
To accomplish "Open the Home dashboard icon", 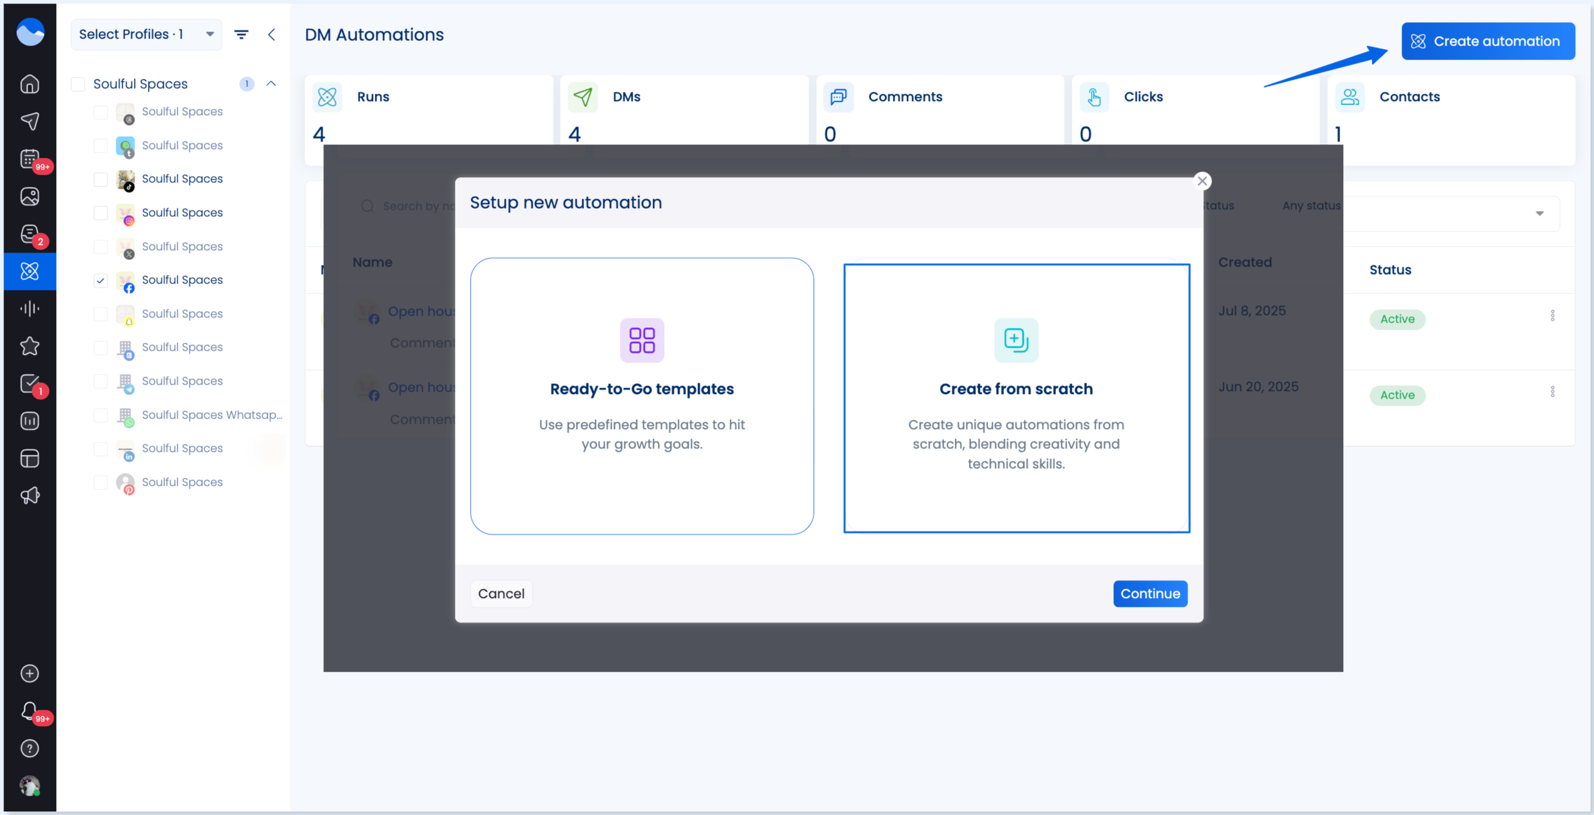I will tap(30, 84).
